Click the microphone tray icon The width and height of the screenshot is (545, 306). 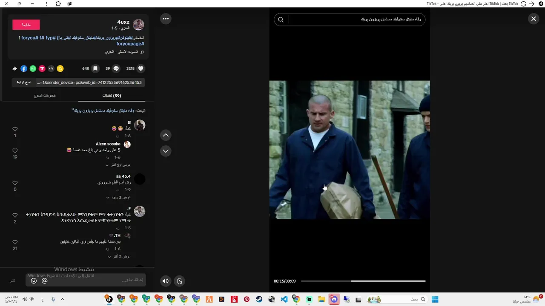(x=53, y=300)
